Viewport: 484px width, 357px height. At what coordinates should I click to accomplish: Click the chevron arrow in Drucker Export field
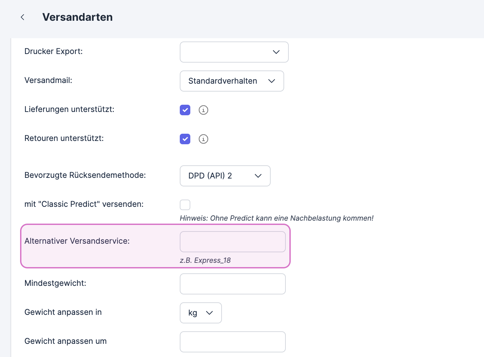click(276, 52)
